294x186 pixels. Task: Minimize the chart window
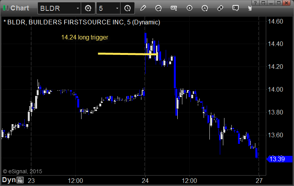click(x=271, y=3)
